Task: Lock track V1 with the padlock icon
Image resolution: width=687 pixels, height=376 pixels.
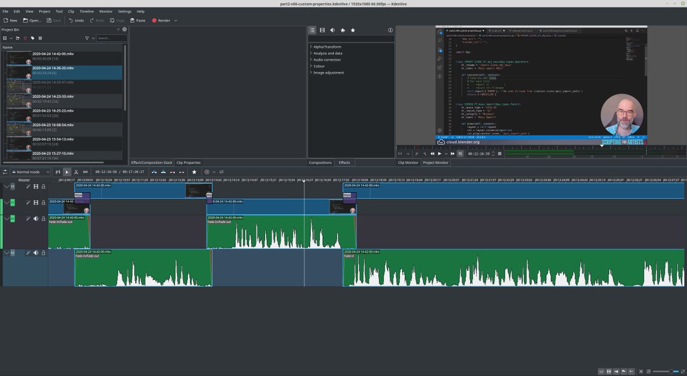Action: click(44, 202)
